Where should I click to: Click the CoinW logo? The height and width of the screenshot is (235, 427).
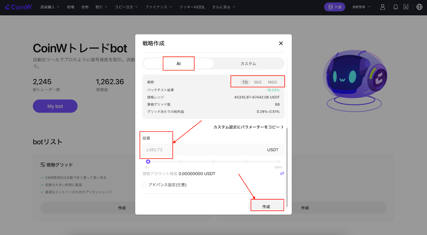[x=18, y=7]
